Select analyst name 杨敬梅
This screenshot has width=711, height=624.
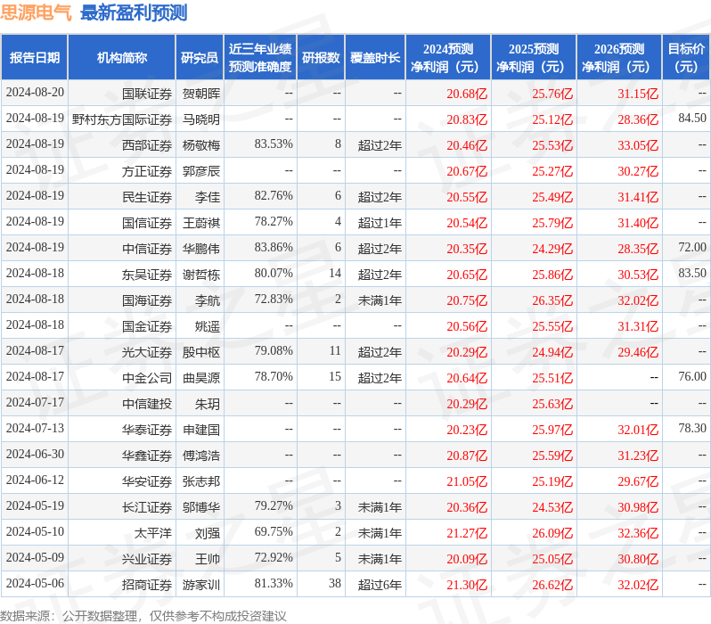tap(200, 144)
